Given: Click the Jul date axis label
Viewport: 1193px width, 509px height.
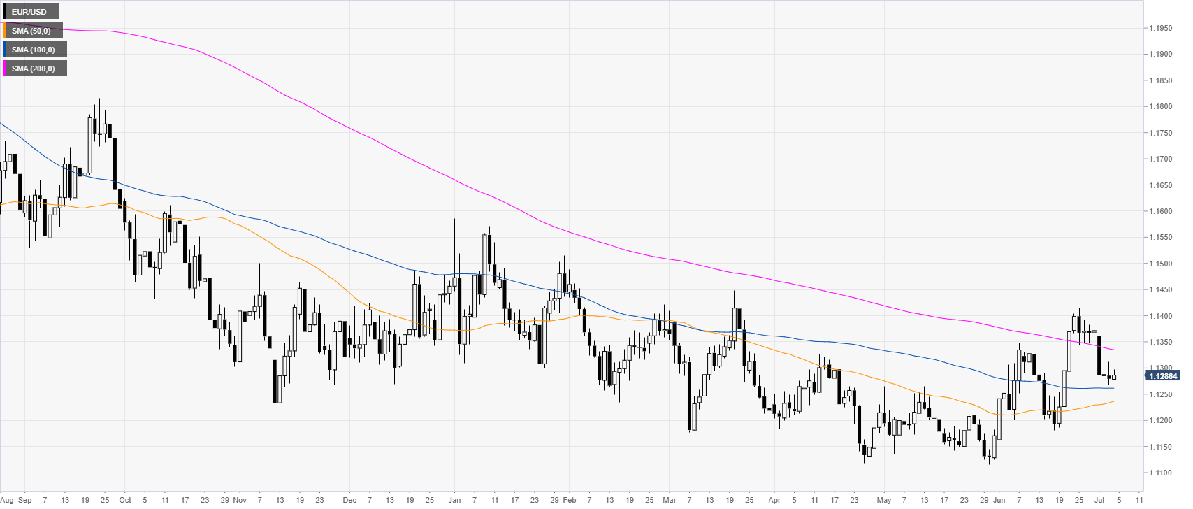Looking at the screenshot, I should tap(1098, 500).
